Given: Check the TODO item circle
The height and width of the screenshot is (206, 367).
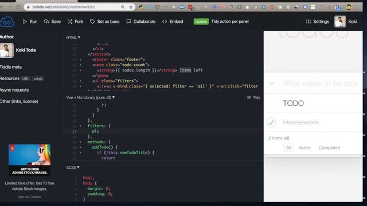Looking at the screenshot, I should coord(271,103).
